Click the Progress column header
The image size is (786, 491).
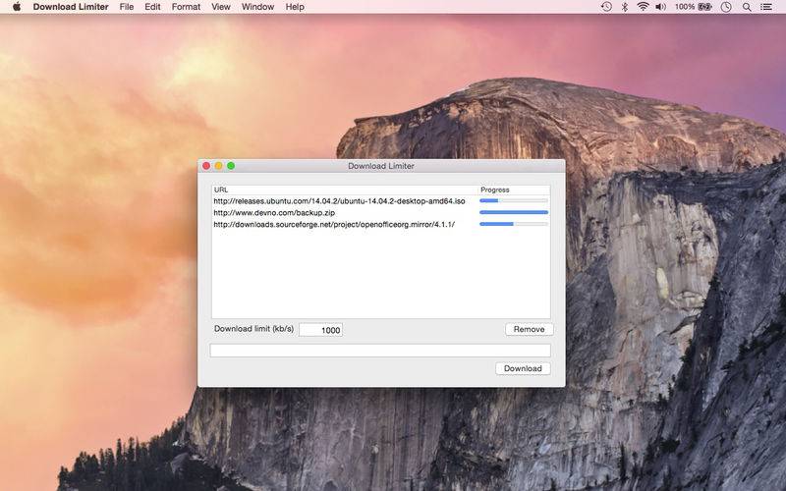(514, 190)
